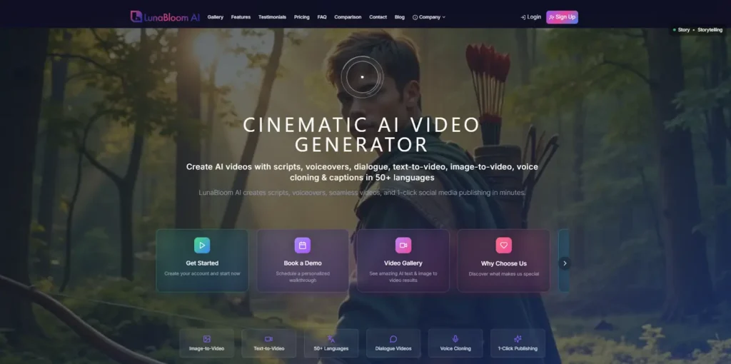Select the Get Started card title
The image size is (731, 364).
(202, 263)
